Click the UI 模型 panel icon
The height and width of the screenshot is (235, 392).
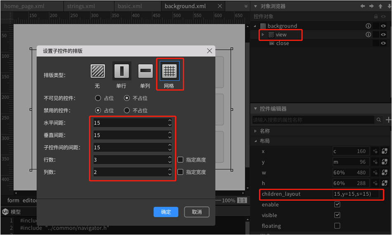(5, 212)
